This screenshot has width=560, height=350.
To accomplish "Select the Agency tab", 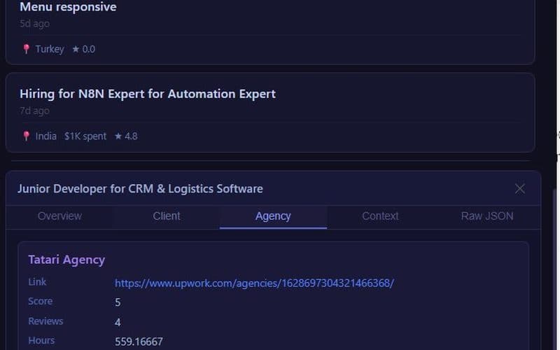I will point(273,216).
